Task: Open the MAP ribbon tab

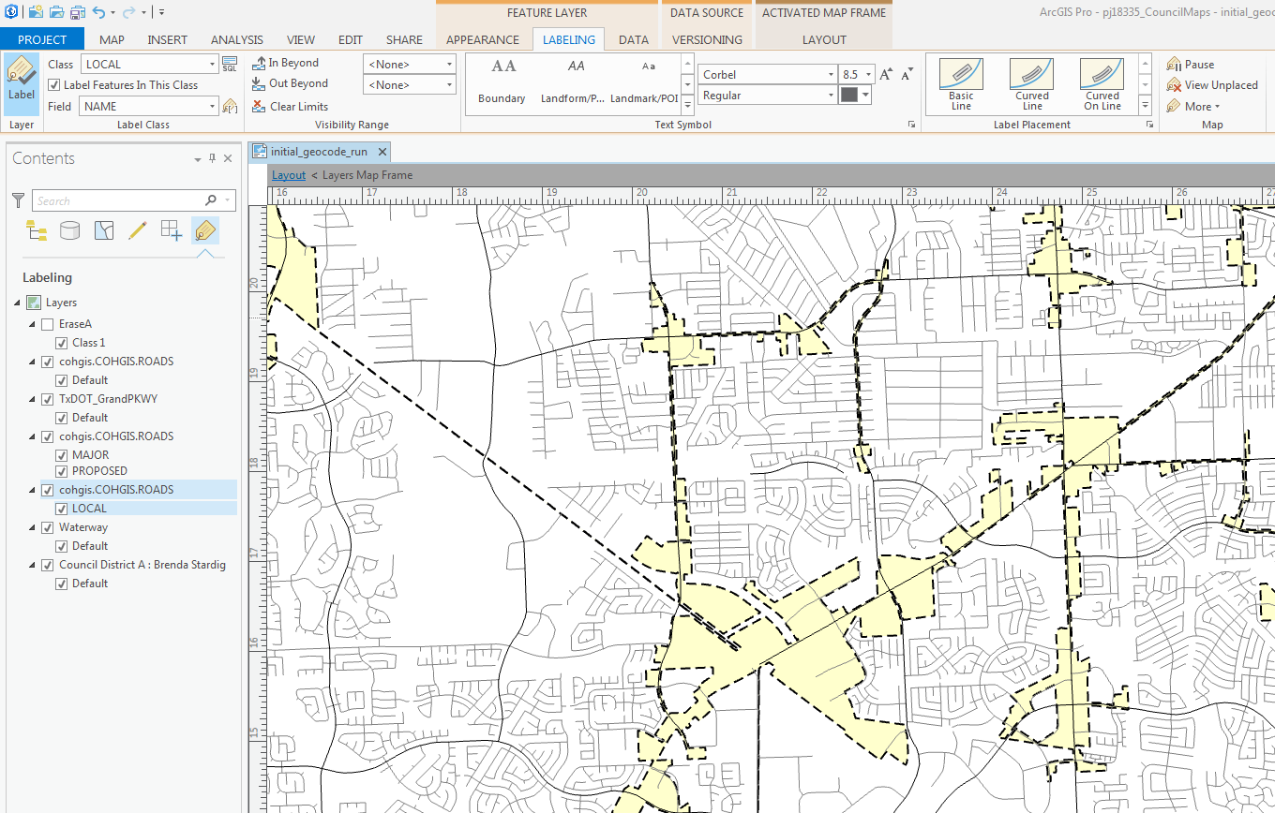Action: coord(112,39)
